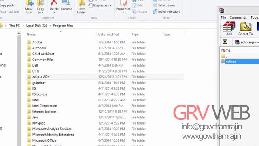Click Program Files breadcrumb
The image size is (259, 146).
(63, 26)
